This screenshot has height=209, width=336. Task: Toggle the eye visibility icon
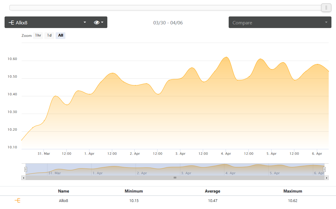click(96, 22)
